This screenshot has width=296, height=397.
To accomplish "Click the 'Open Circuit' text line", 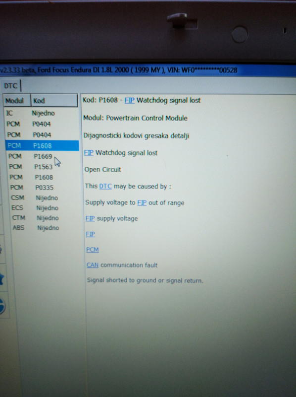I will [x=103, y=170].
